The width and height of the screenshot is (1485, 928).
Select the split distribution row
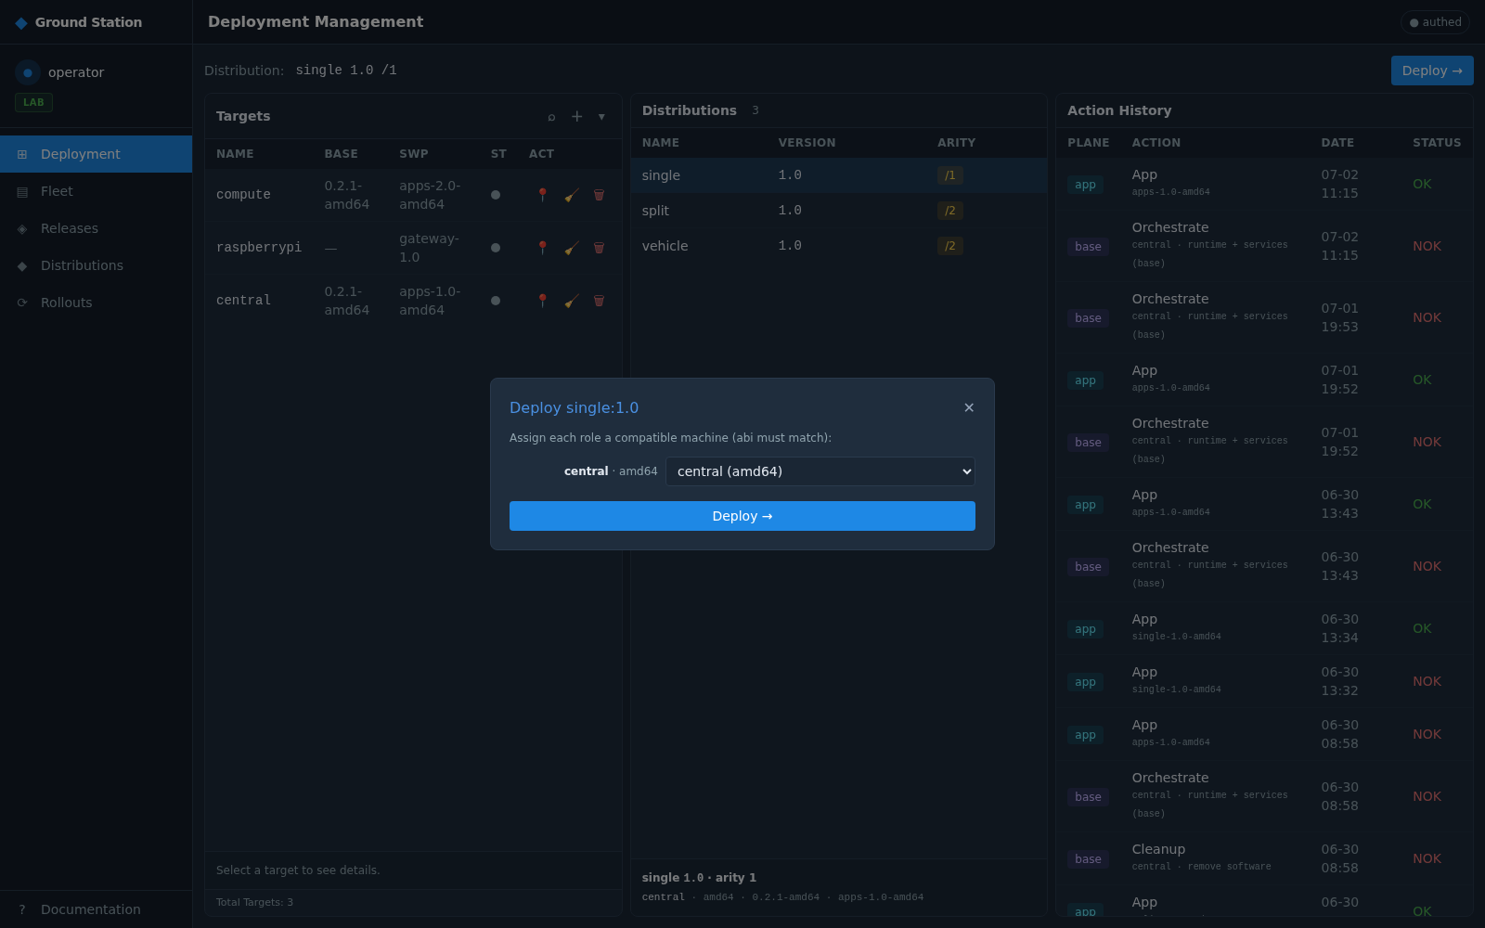(839, 211)
